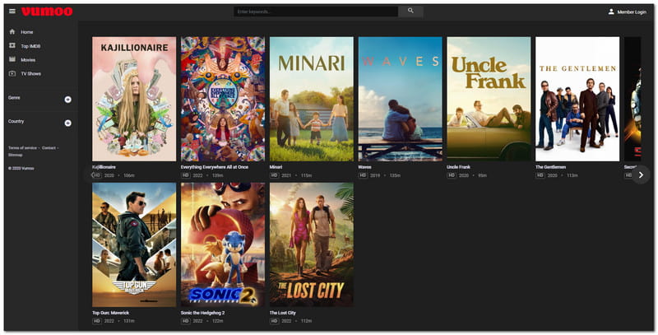The height and width of the screenshot is (335, 658).
Task: Open Everything Everywhere All at Once poster
Action: point(223,99)
